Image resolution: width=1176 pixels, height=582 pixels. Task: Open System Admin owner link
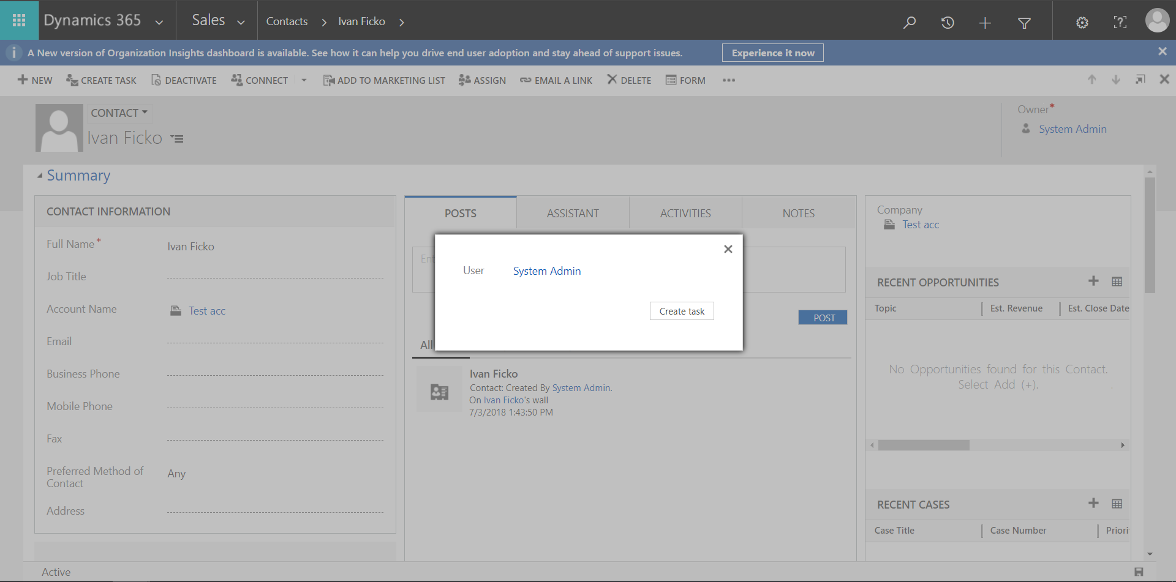coord(1072,129)
